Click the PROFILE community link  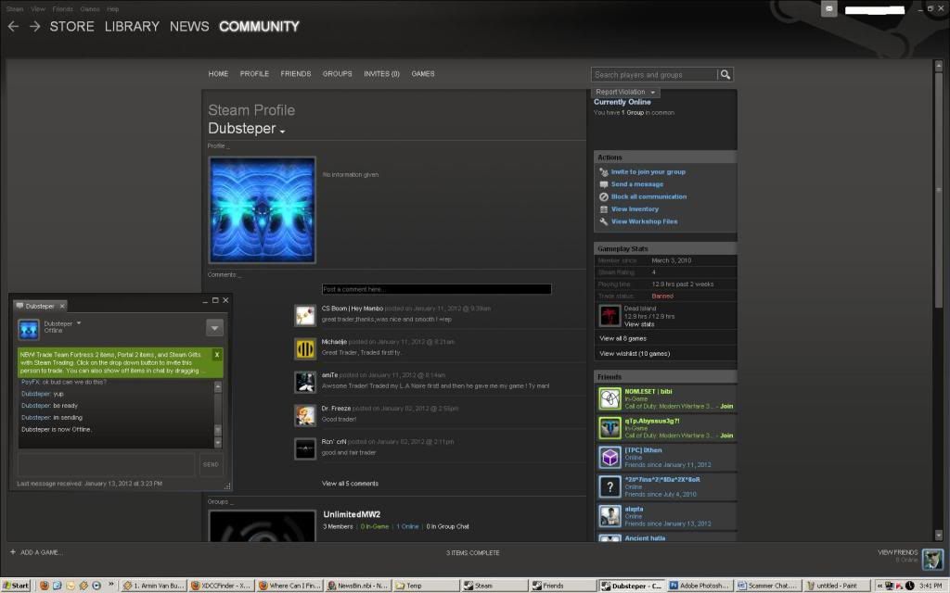(254, 74)
